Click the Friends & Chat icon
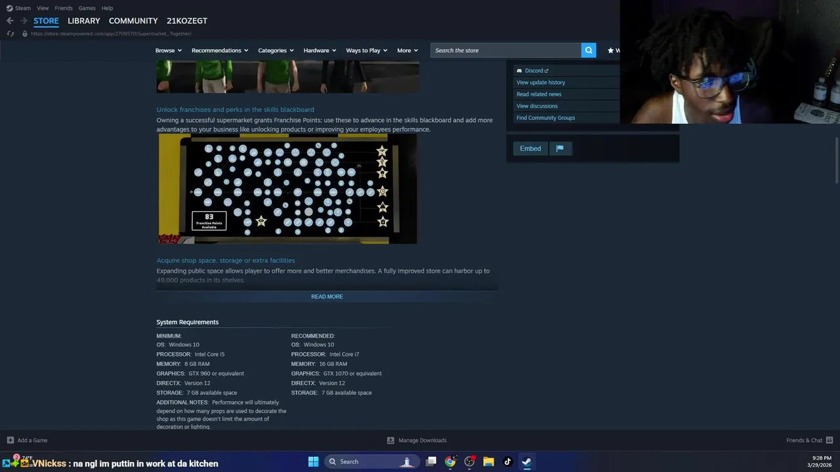Screen dimensions: 840x472 829,441
